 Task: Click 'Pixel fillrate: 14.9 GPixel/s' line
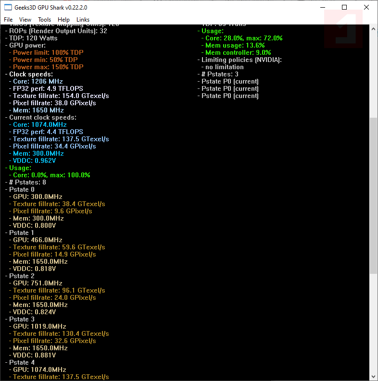(x=52, y=255)
